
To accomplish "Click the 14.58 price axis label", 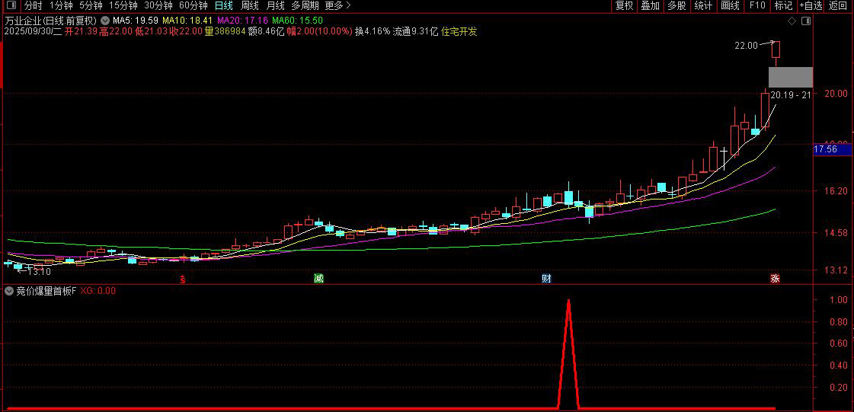I will coord(836,233).
